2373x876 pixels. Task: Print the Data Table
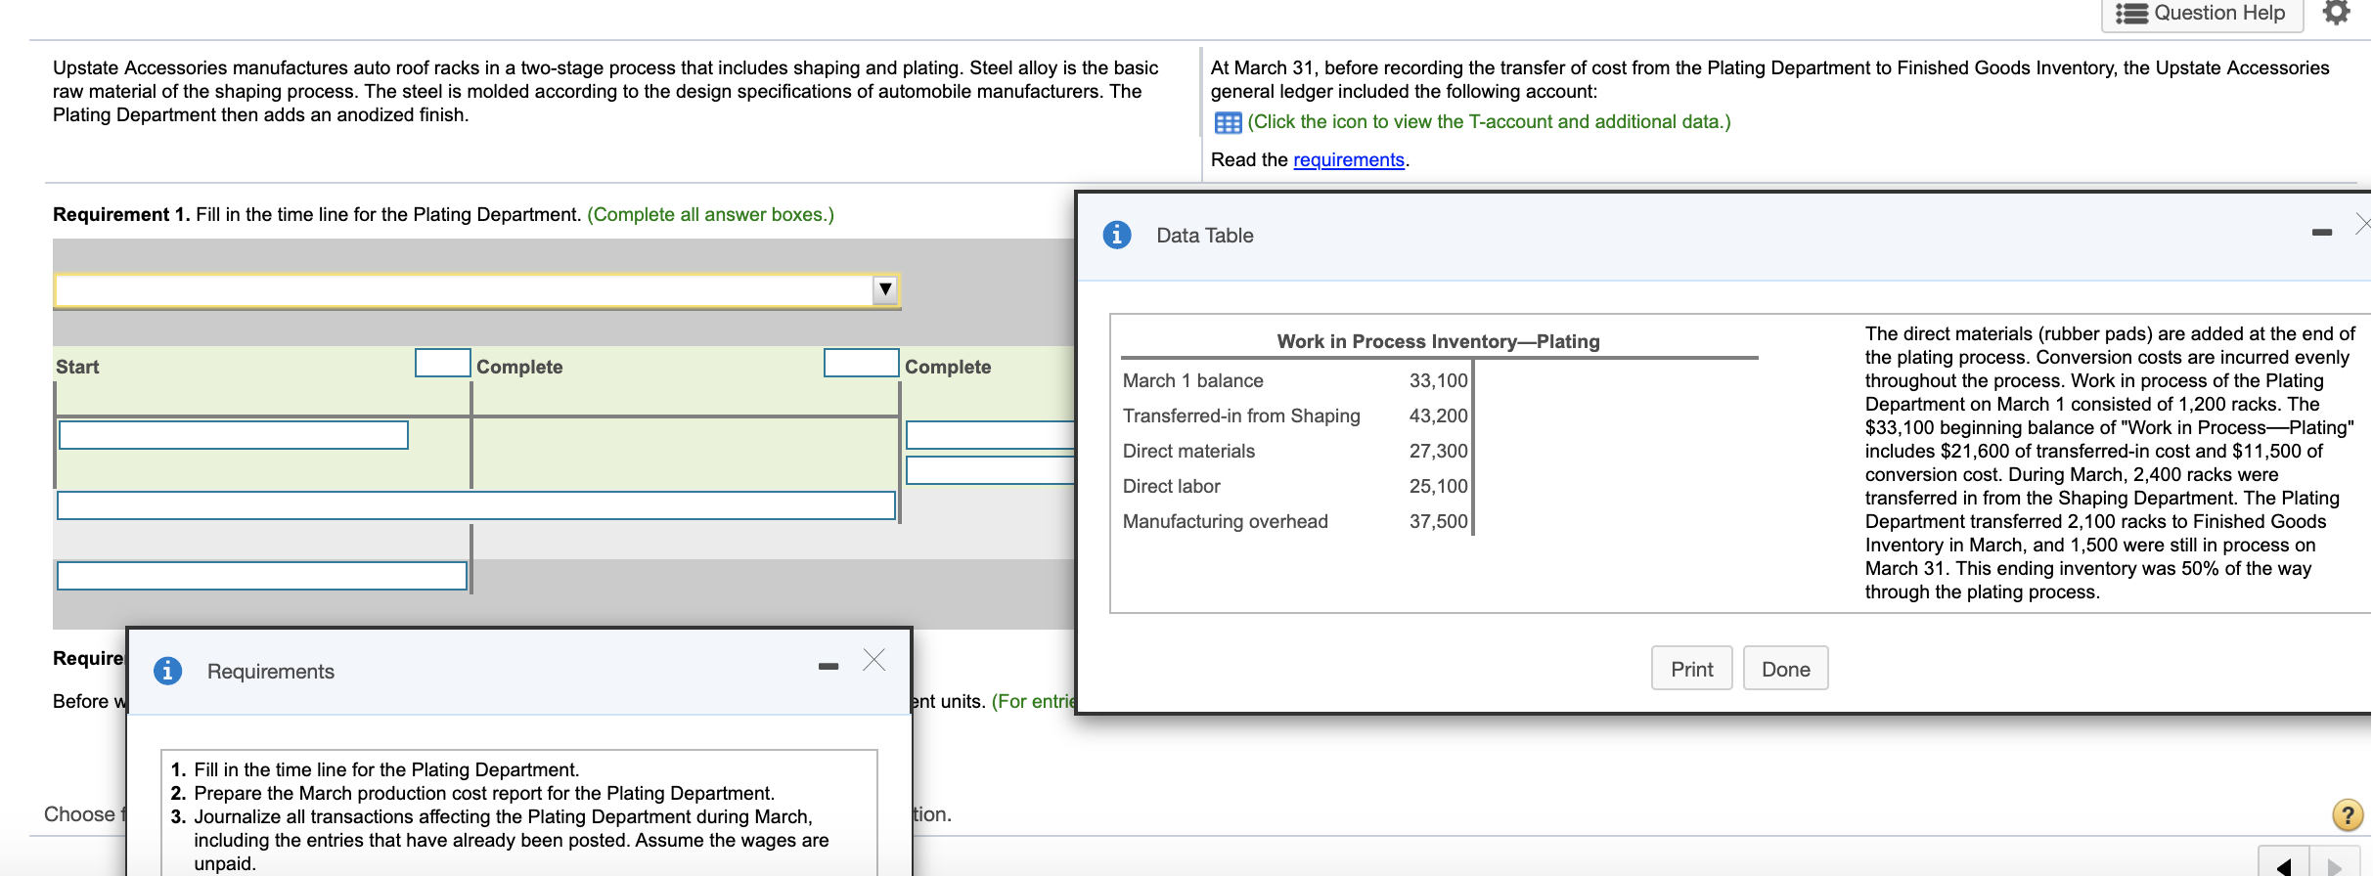pos(1691,669)
